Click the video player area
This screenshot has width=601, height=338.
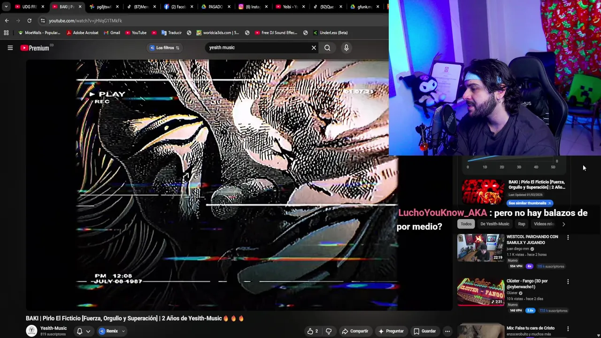coord(239,185)
